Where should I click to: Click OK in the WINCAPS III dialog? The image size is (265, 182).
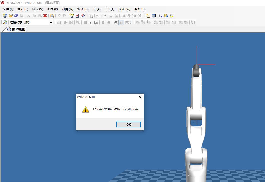[x=128, y=124]
